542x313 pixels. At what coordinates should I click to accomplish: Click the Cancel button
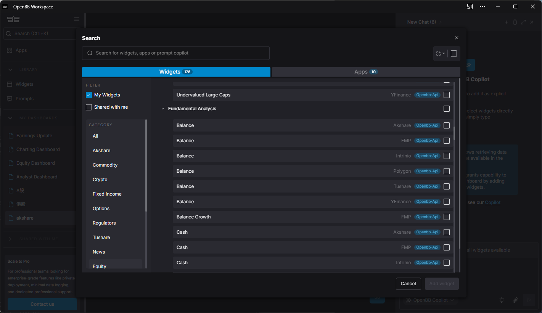tap(408, 284)
